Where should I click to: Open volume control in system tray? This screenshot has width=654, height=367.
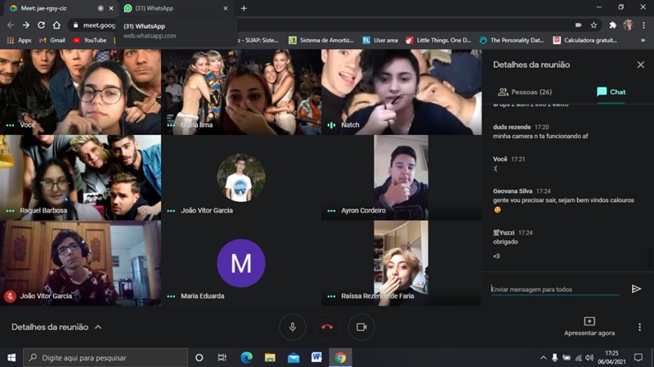pyautogui.click(x=589, y=357)
